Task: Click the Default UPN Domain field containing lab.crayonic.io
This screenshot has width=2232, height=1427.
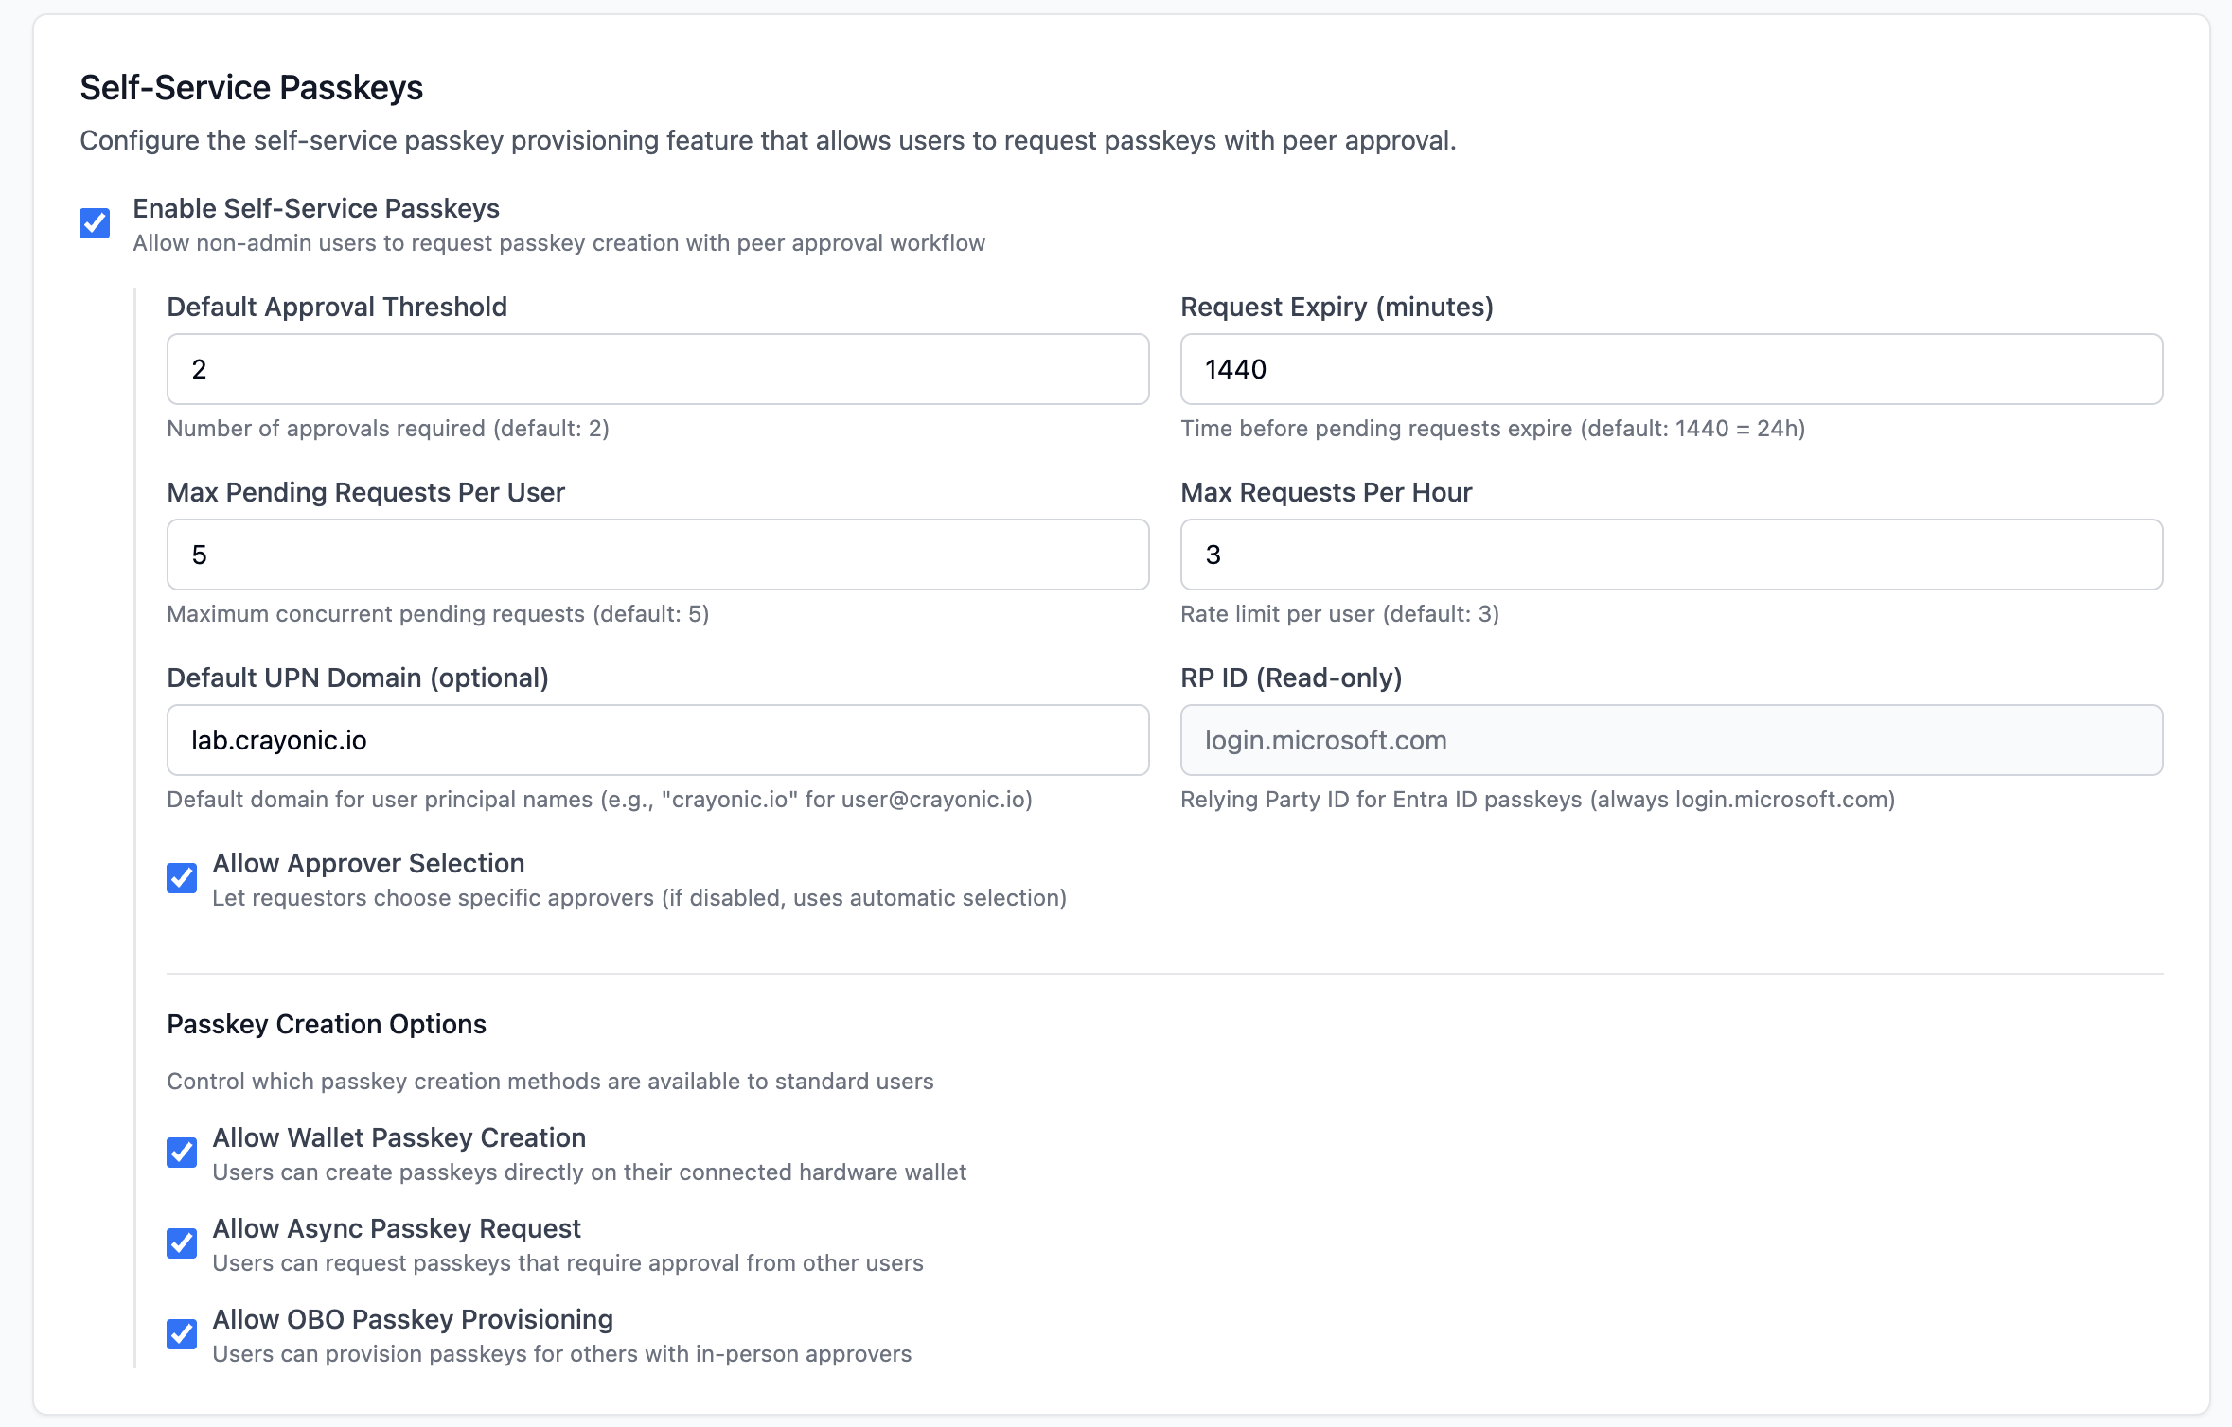Action: [x=658, y=740]
